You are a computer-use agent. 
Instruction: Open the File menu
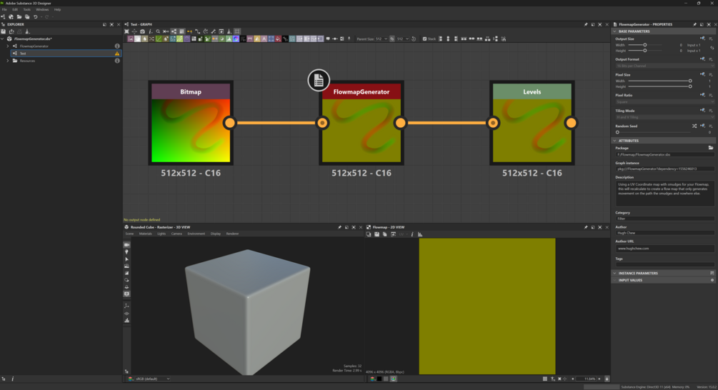click(x=4, y=9)
